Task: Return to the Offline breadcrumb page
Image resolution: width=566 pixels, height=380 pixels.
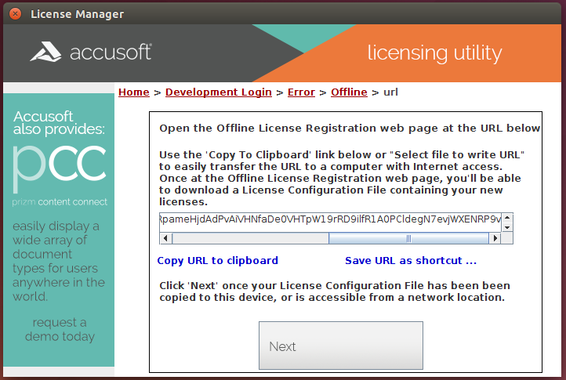Action: click(x=349, y=92)
